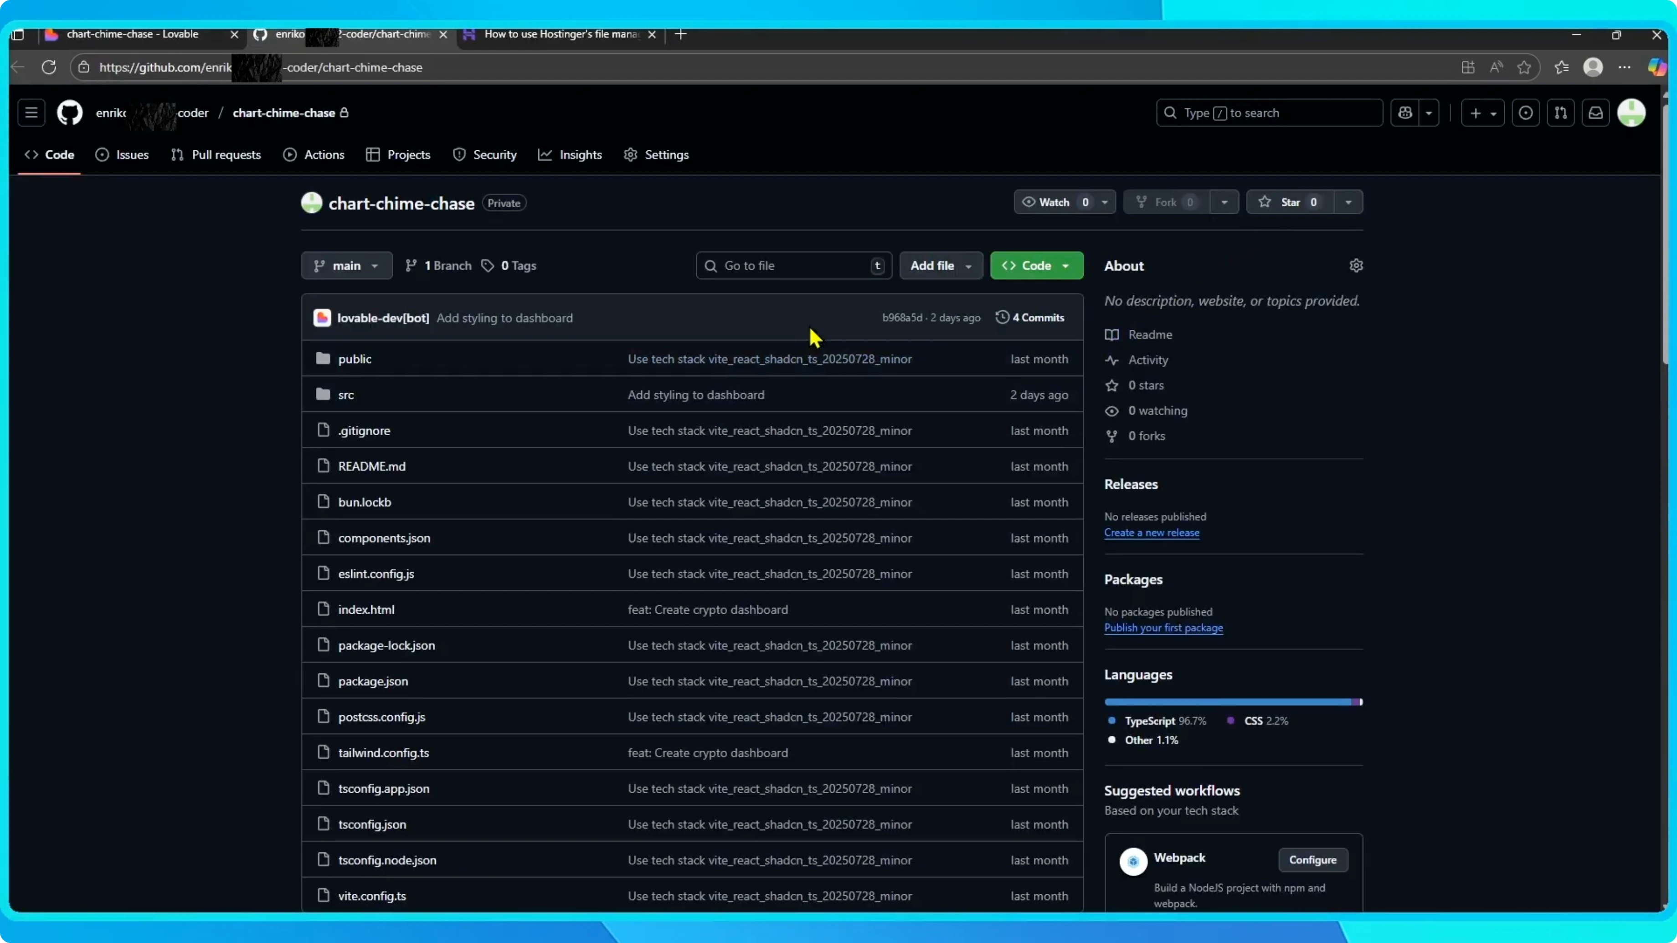Switch to the Actions tab
Viewport: 1677px width, 943px height.
pos(314,155)
